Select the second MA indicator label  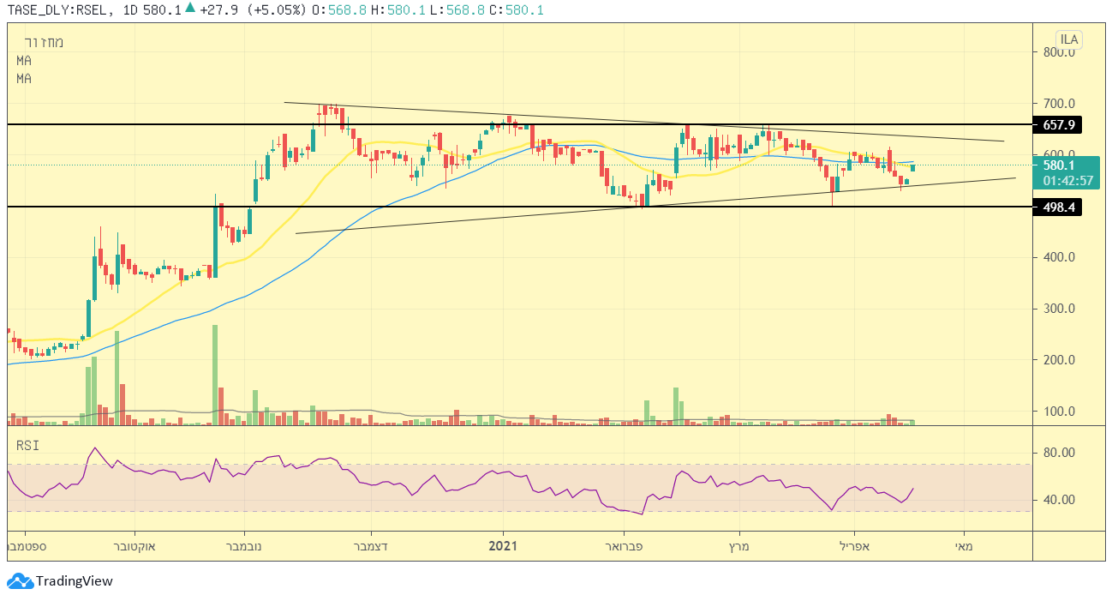(x=24, y=78)
